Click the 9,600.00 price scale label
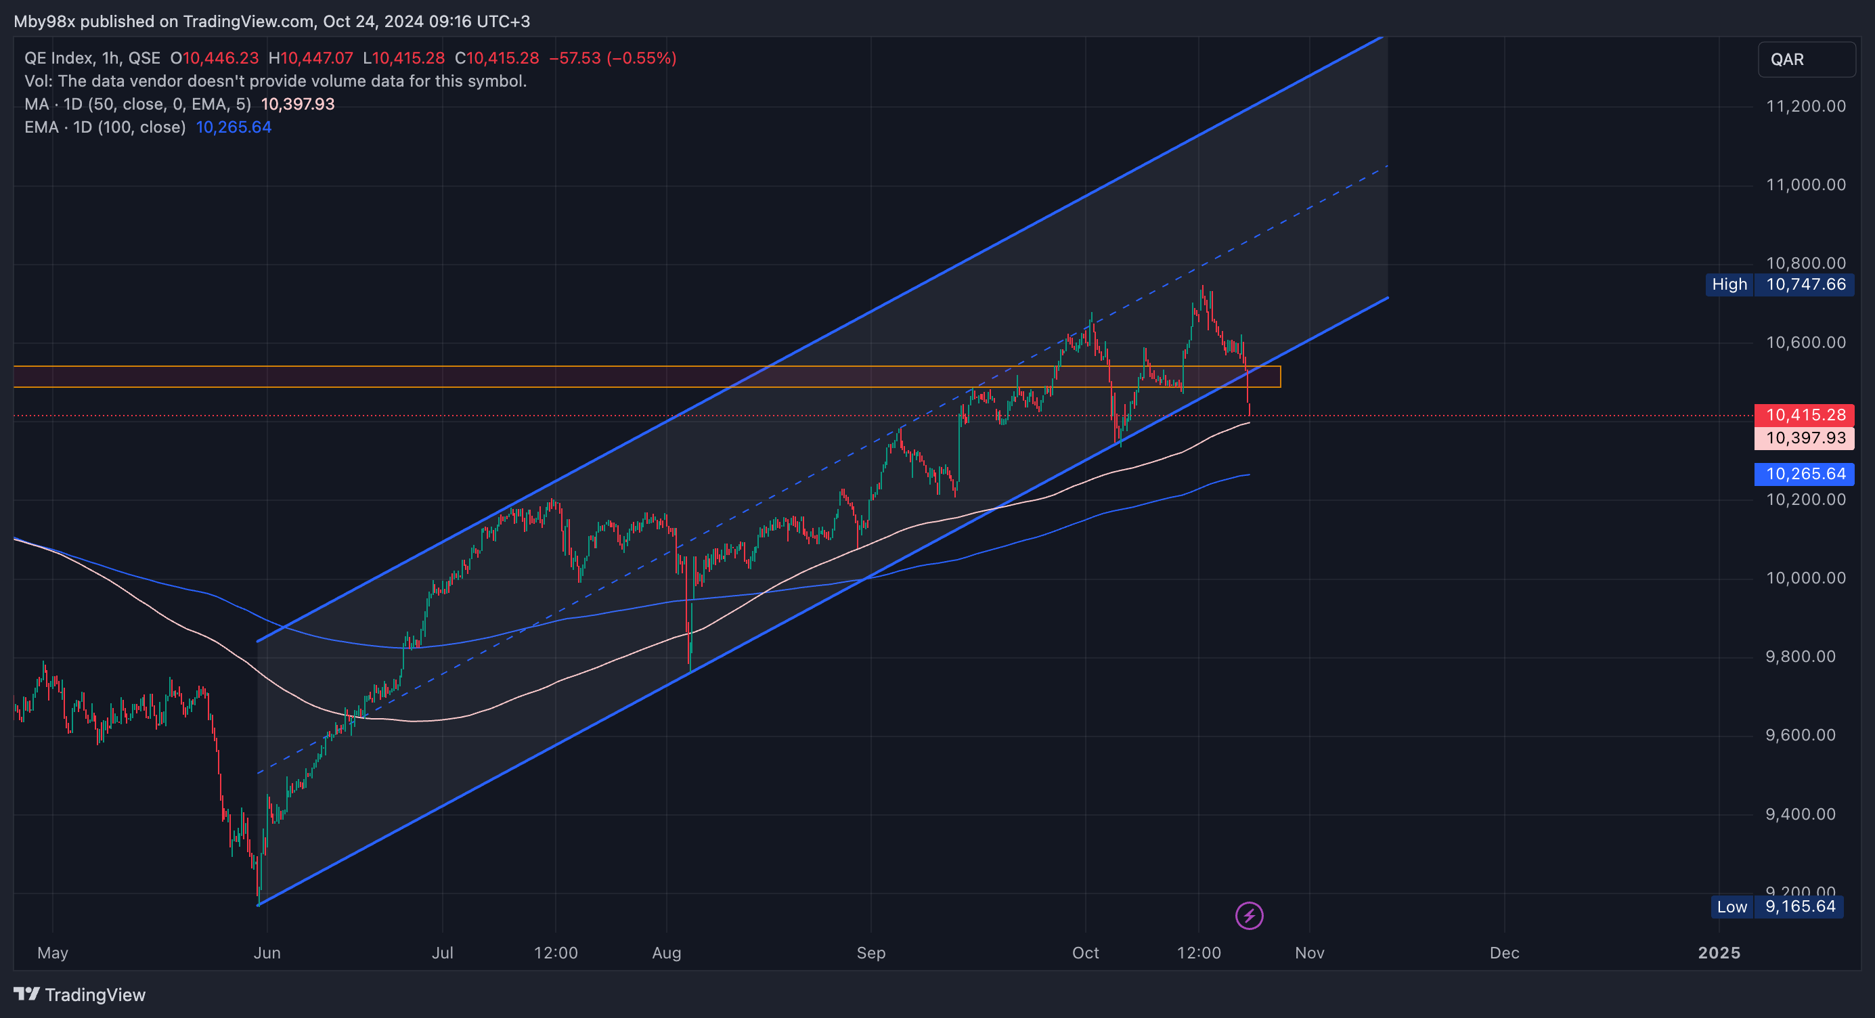Image resolution: width=1875 pixels, height=1018 pixels. 1801,735
